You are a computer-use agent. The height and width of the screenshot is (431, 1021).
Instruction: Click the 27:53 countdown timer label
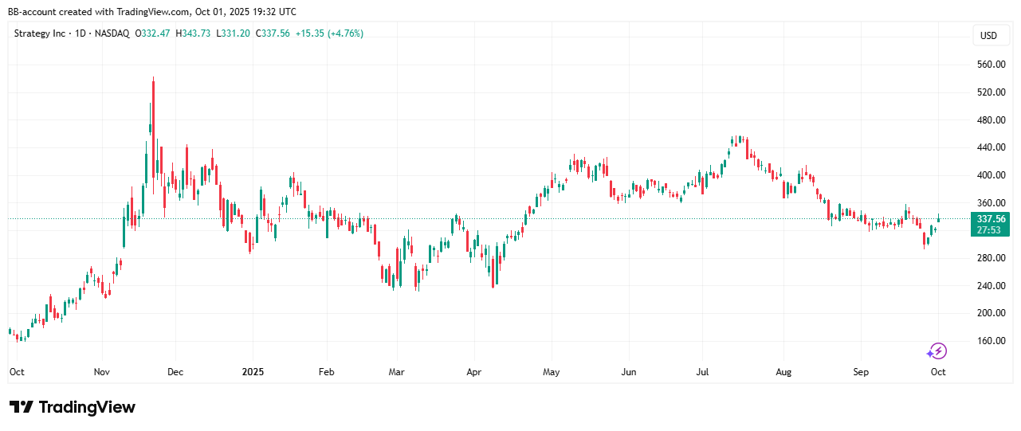click(989, 229)
